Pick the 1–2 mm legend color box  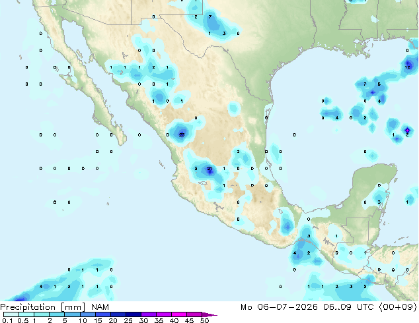42,314
